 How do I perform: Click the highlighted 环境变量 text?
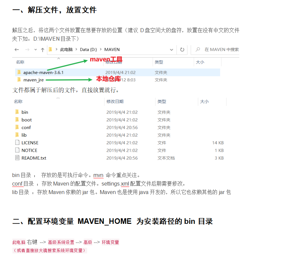[x=110, y=242]
